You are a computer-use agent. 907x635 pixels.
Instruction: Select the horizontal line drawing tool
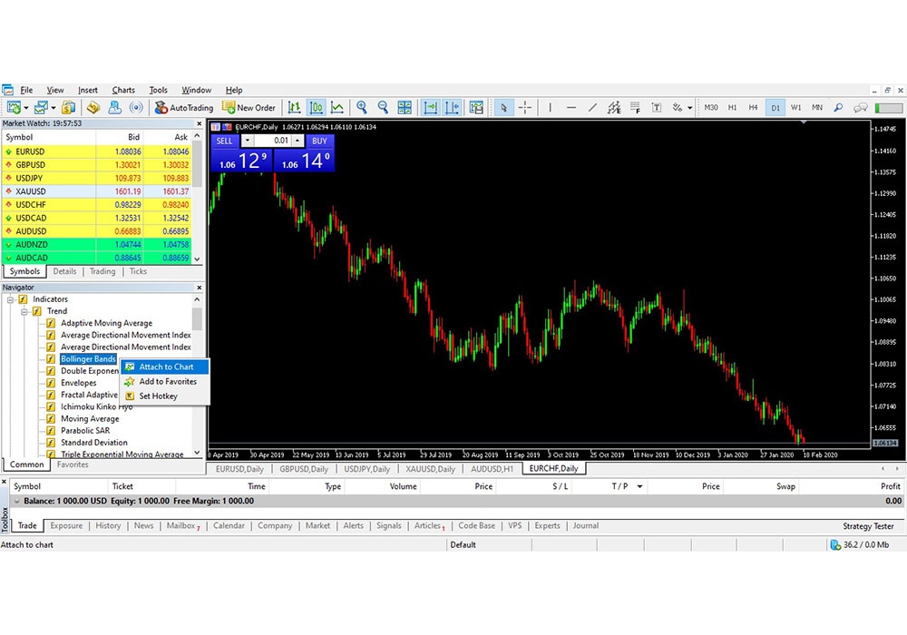pos(571,108)
